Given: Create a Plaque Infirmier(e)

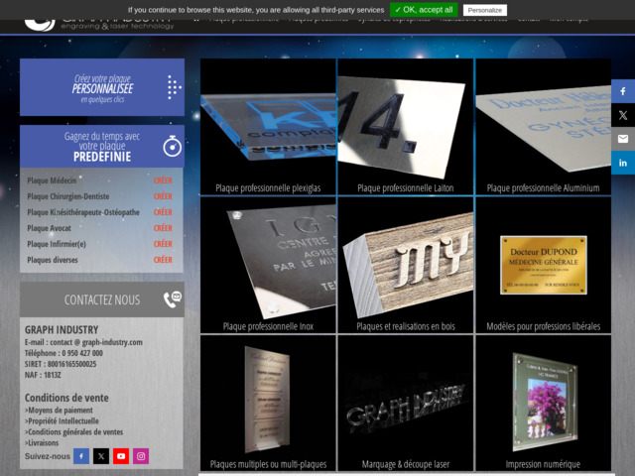Looking at the screenshot, I should point(163,244).
